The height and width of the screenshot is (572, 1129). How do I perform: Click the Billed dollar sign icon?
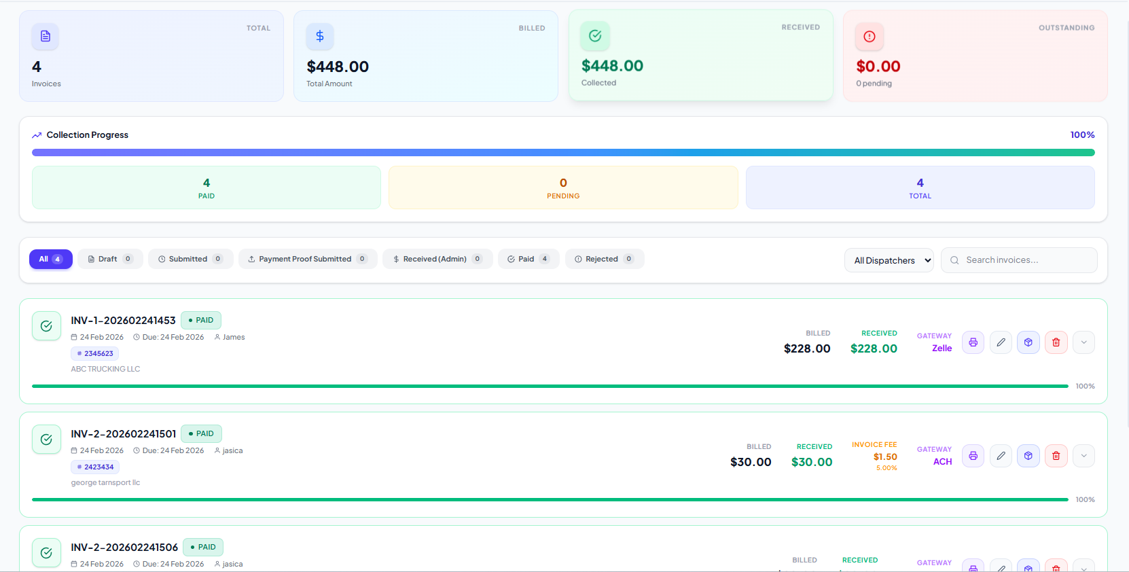(x=320, y=36)
